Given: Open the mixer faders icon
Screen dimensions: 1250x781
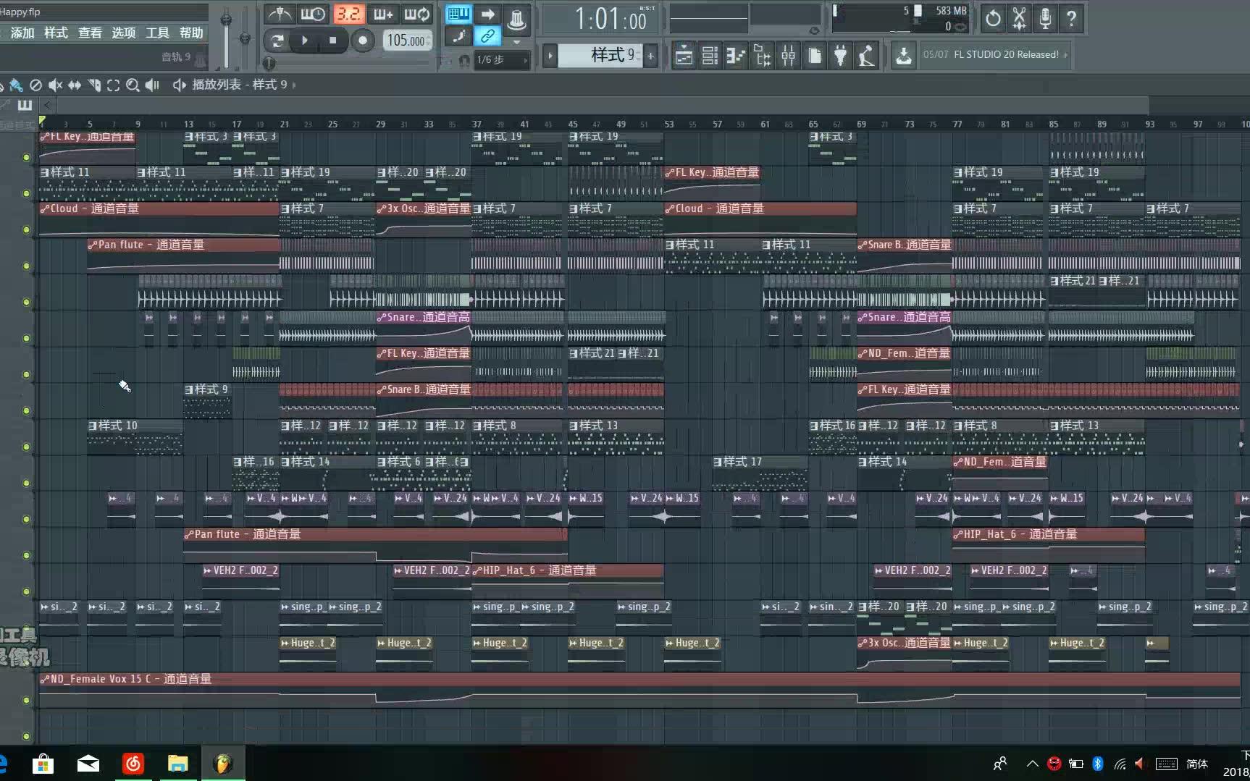Looking at the screenshot, I should pos(788,55).
